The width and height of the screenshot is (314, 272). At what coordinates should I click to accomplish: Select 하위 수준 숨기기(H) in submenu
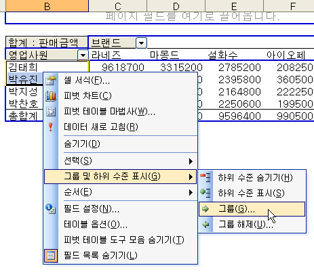click(x=252, y=177)
